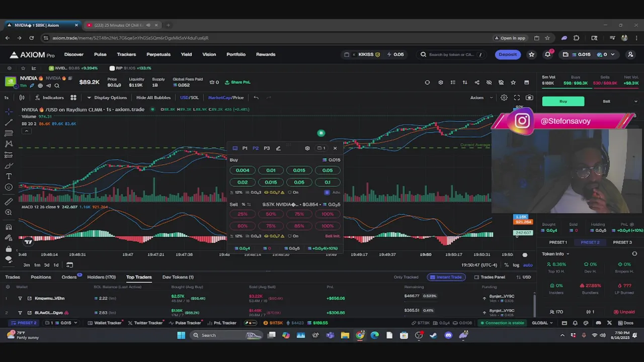This screenshot has height=362, width=644.
Task: Select the zoom-in magnifier tool
Action: [x=9, y=213]
